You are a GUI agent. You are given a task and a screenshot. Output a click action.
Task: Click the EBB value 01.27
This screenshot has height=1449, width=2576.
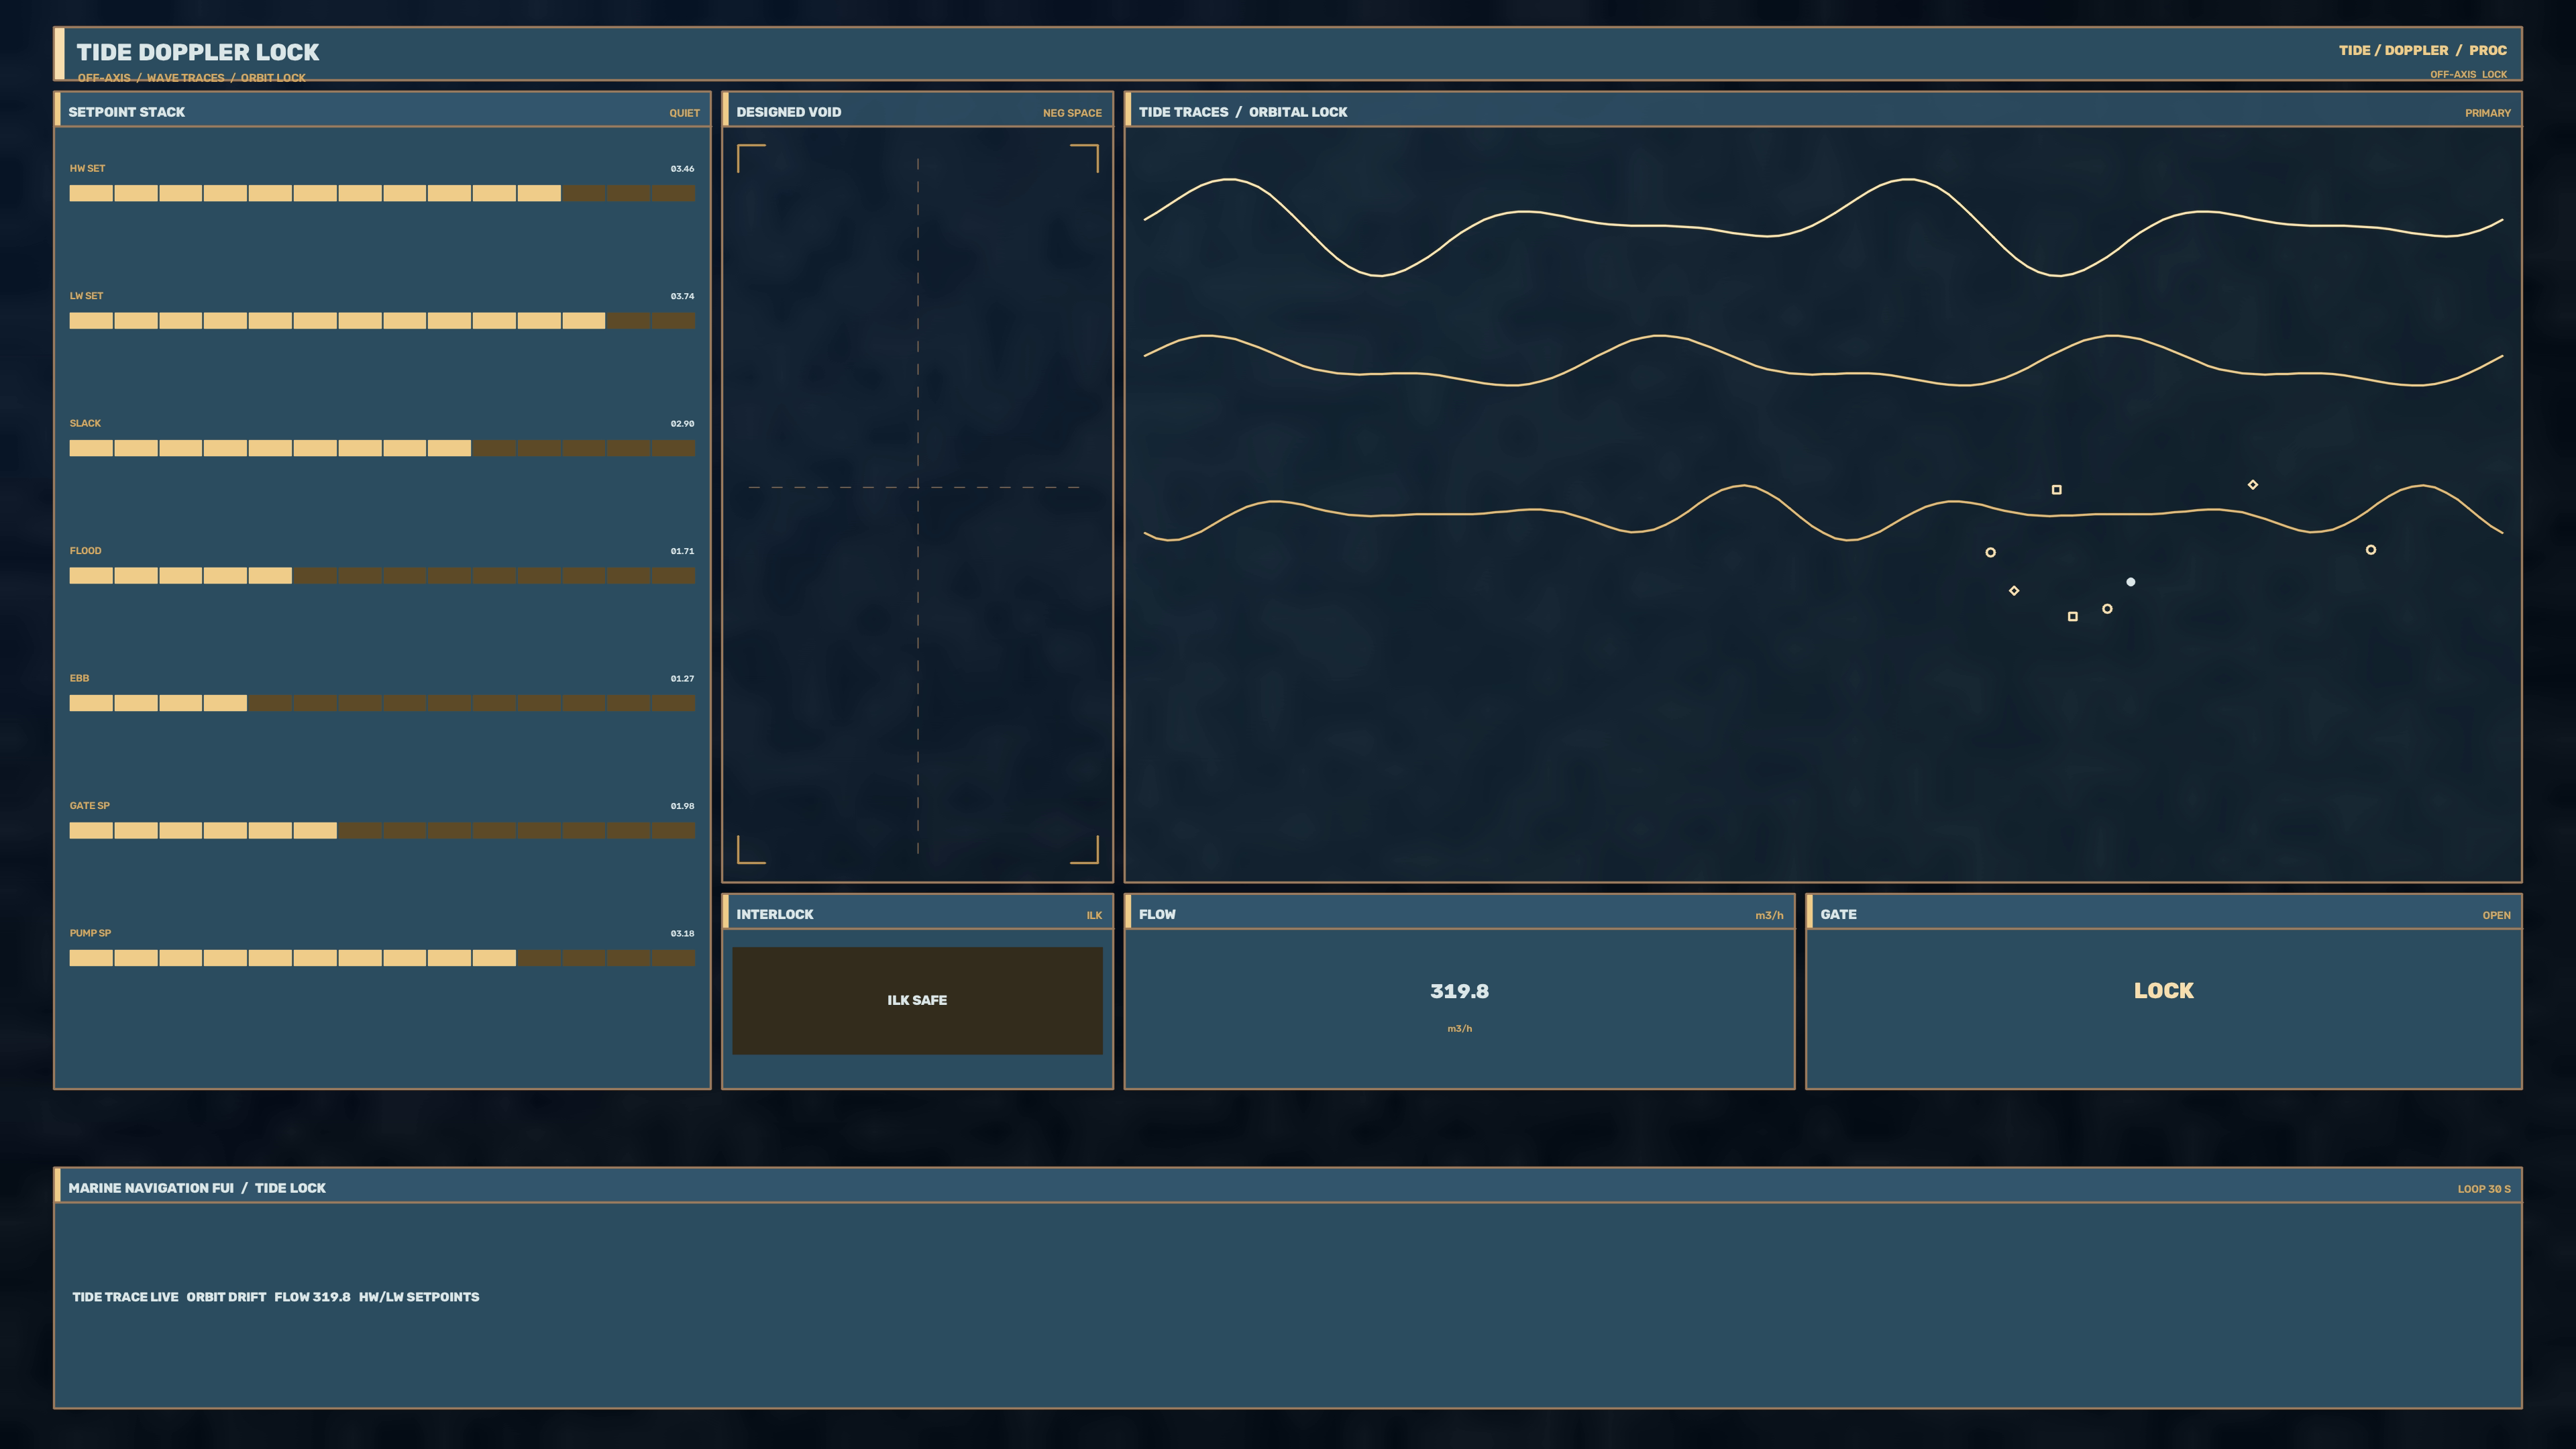[x=682, y=679]
